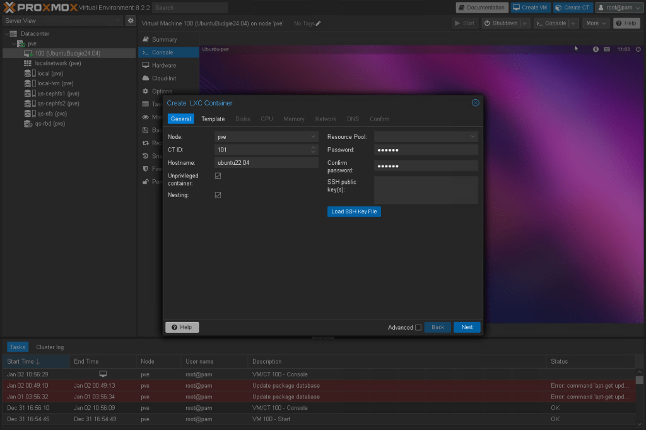This screenshot has width=646, height=430.
Task: Click the Create CT button
Action: (x=573, y=8)
